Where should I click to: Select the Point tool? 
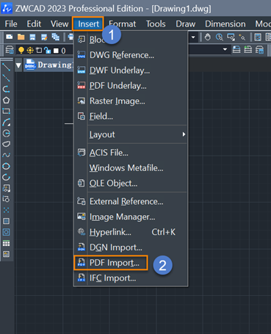[6, 210]
